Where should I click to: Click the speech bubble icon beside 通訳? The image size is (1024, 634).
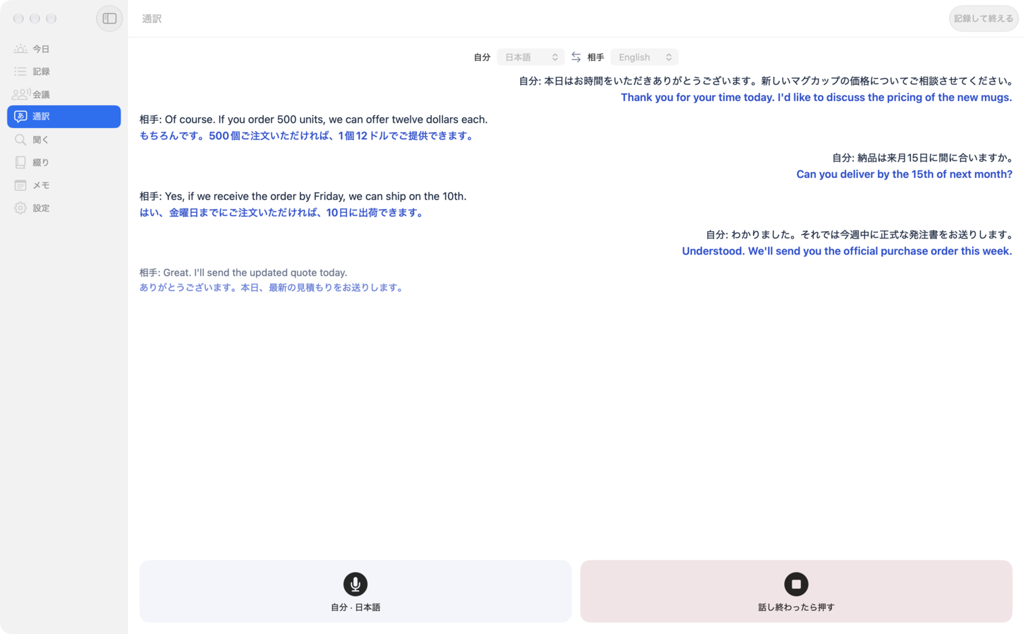20,117
